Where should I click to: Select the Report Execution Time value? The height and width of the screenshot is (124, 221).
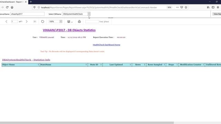pos(121,37)
